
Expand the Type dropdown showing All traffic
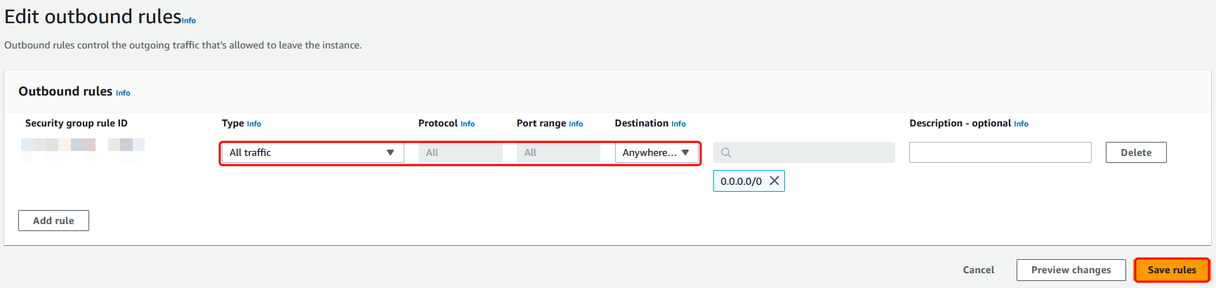312,152
